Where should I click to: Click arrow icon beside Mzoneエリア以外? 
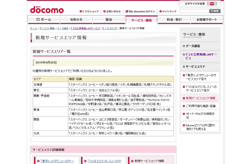click(x=184, y=125)
